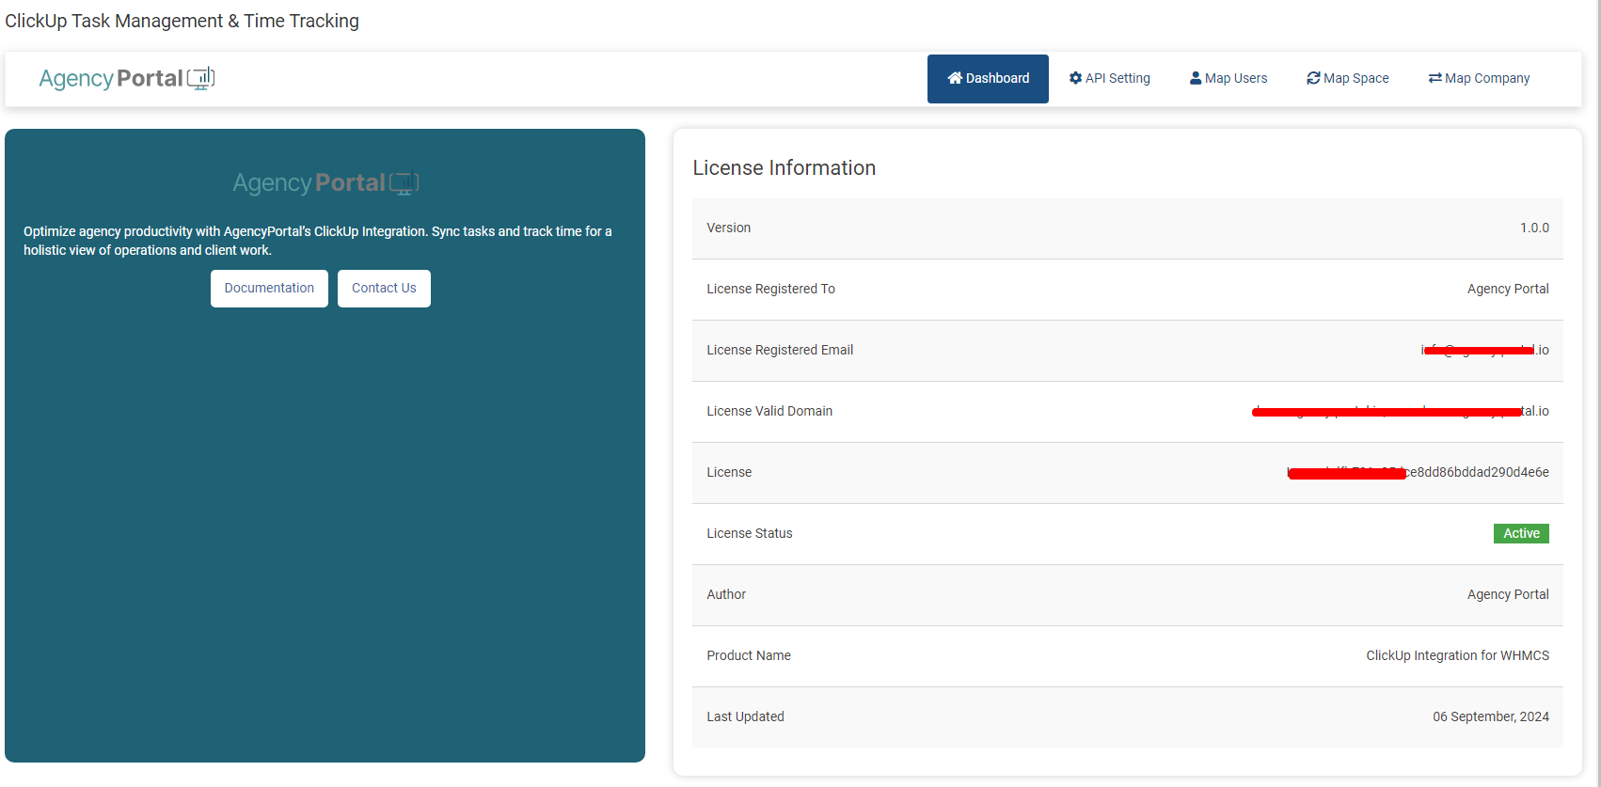Open the Dashboard tab
Viewport: 1601px width, 787px height.
[988, 79]
